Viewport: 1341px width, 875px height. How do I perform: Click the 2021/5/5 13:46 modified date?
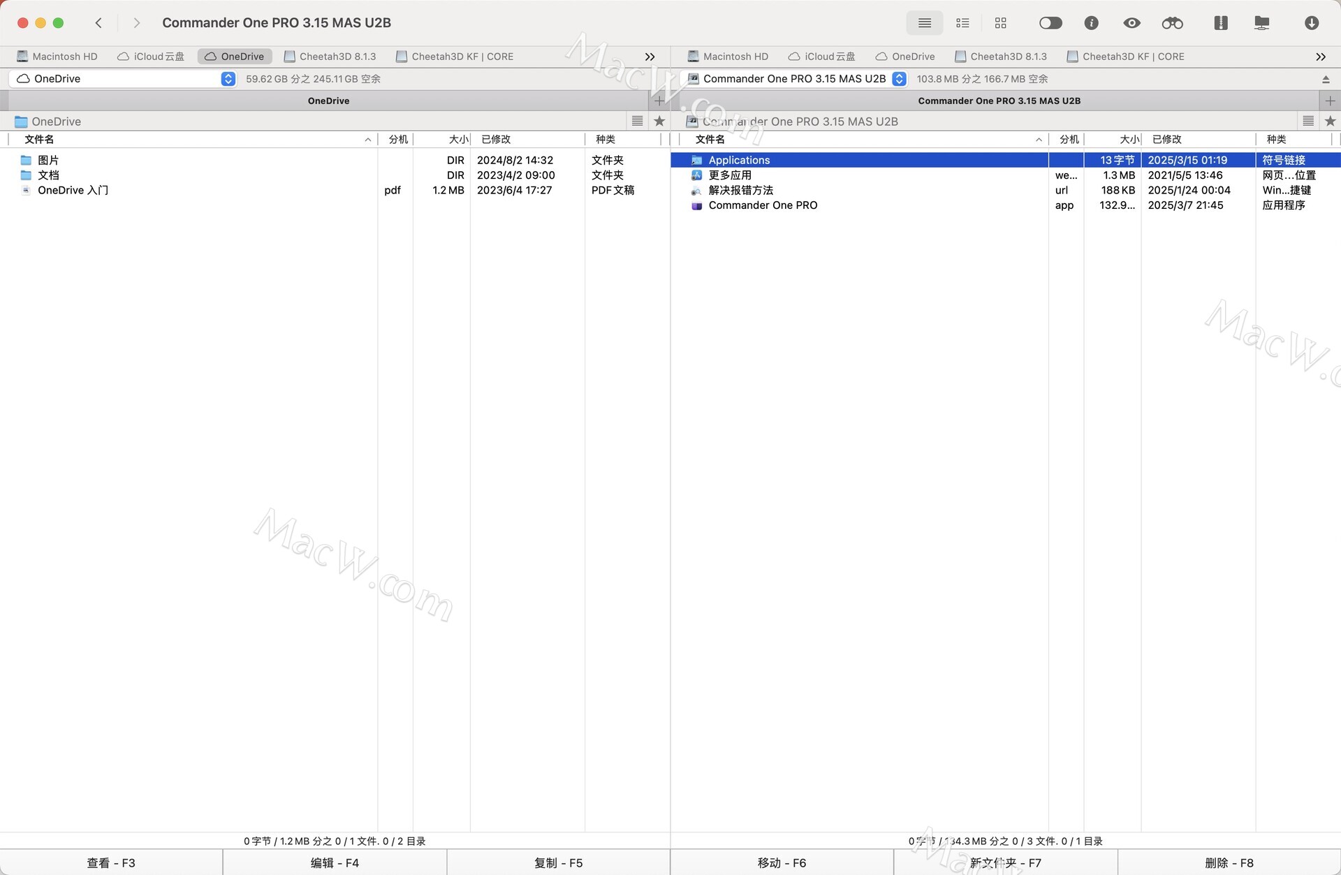click(1185, 175)
